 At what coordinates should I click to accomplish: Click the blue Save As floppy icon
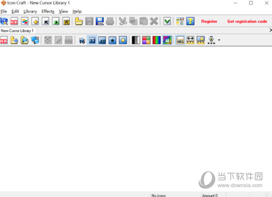(x=100, y=21)
